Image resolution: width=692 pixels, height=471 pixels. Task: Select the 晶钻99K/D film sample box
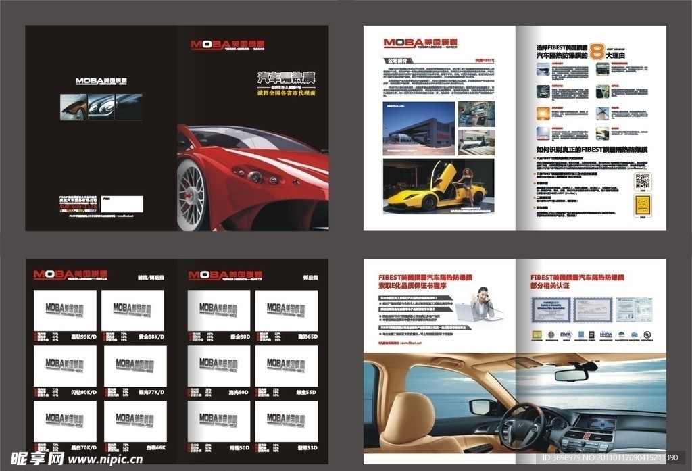coord(65,310)
